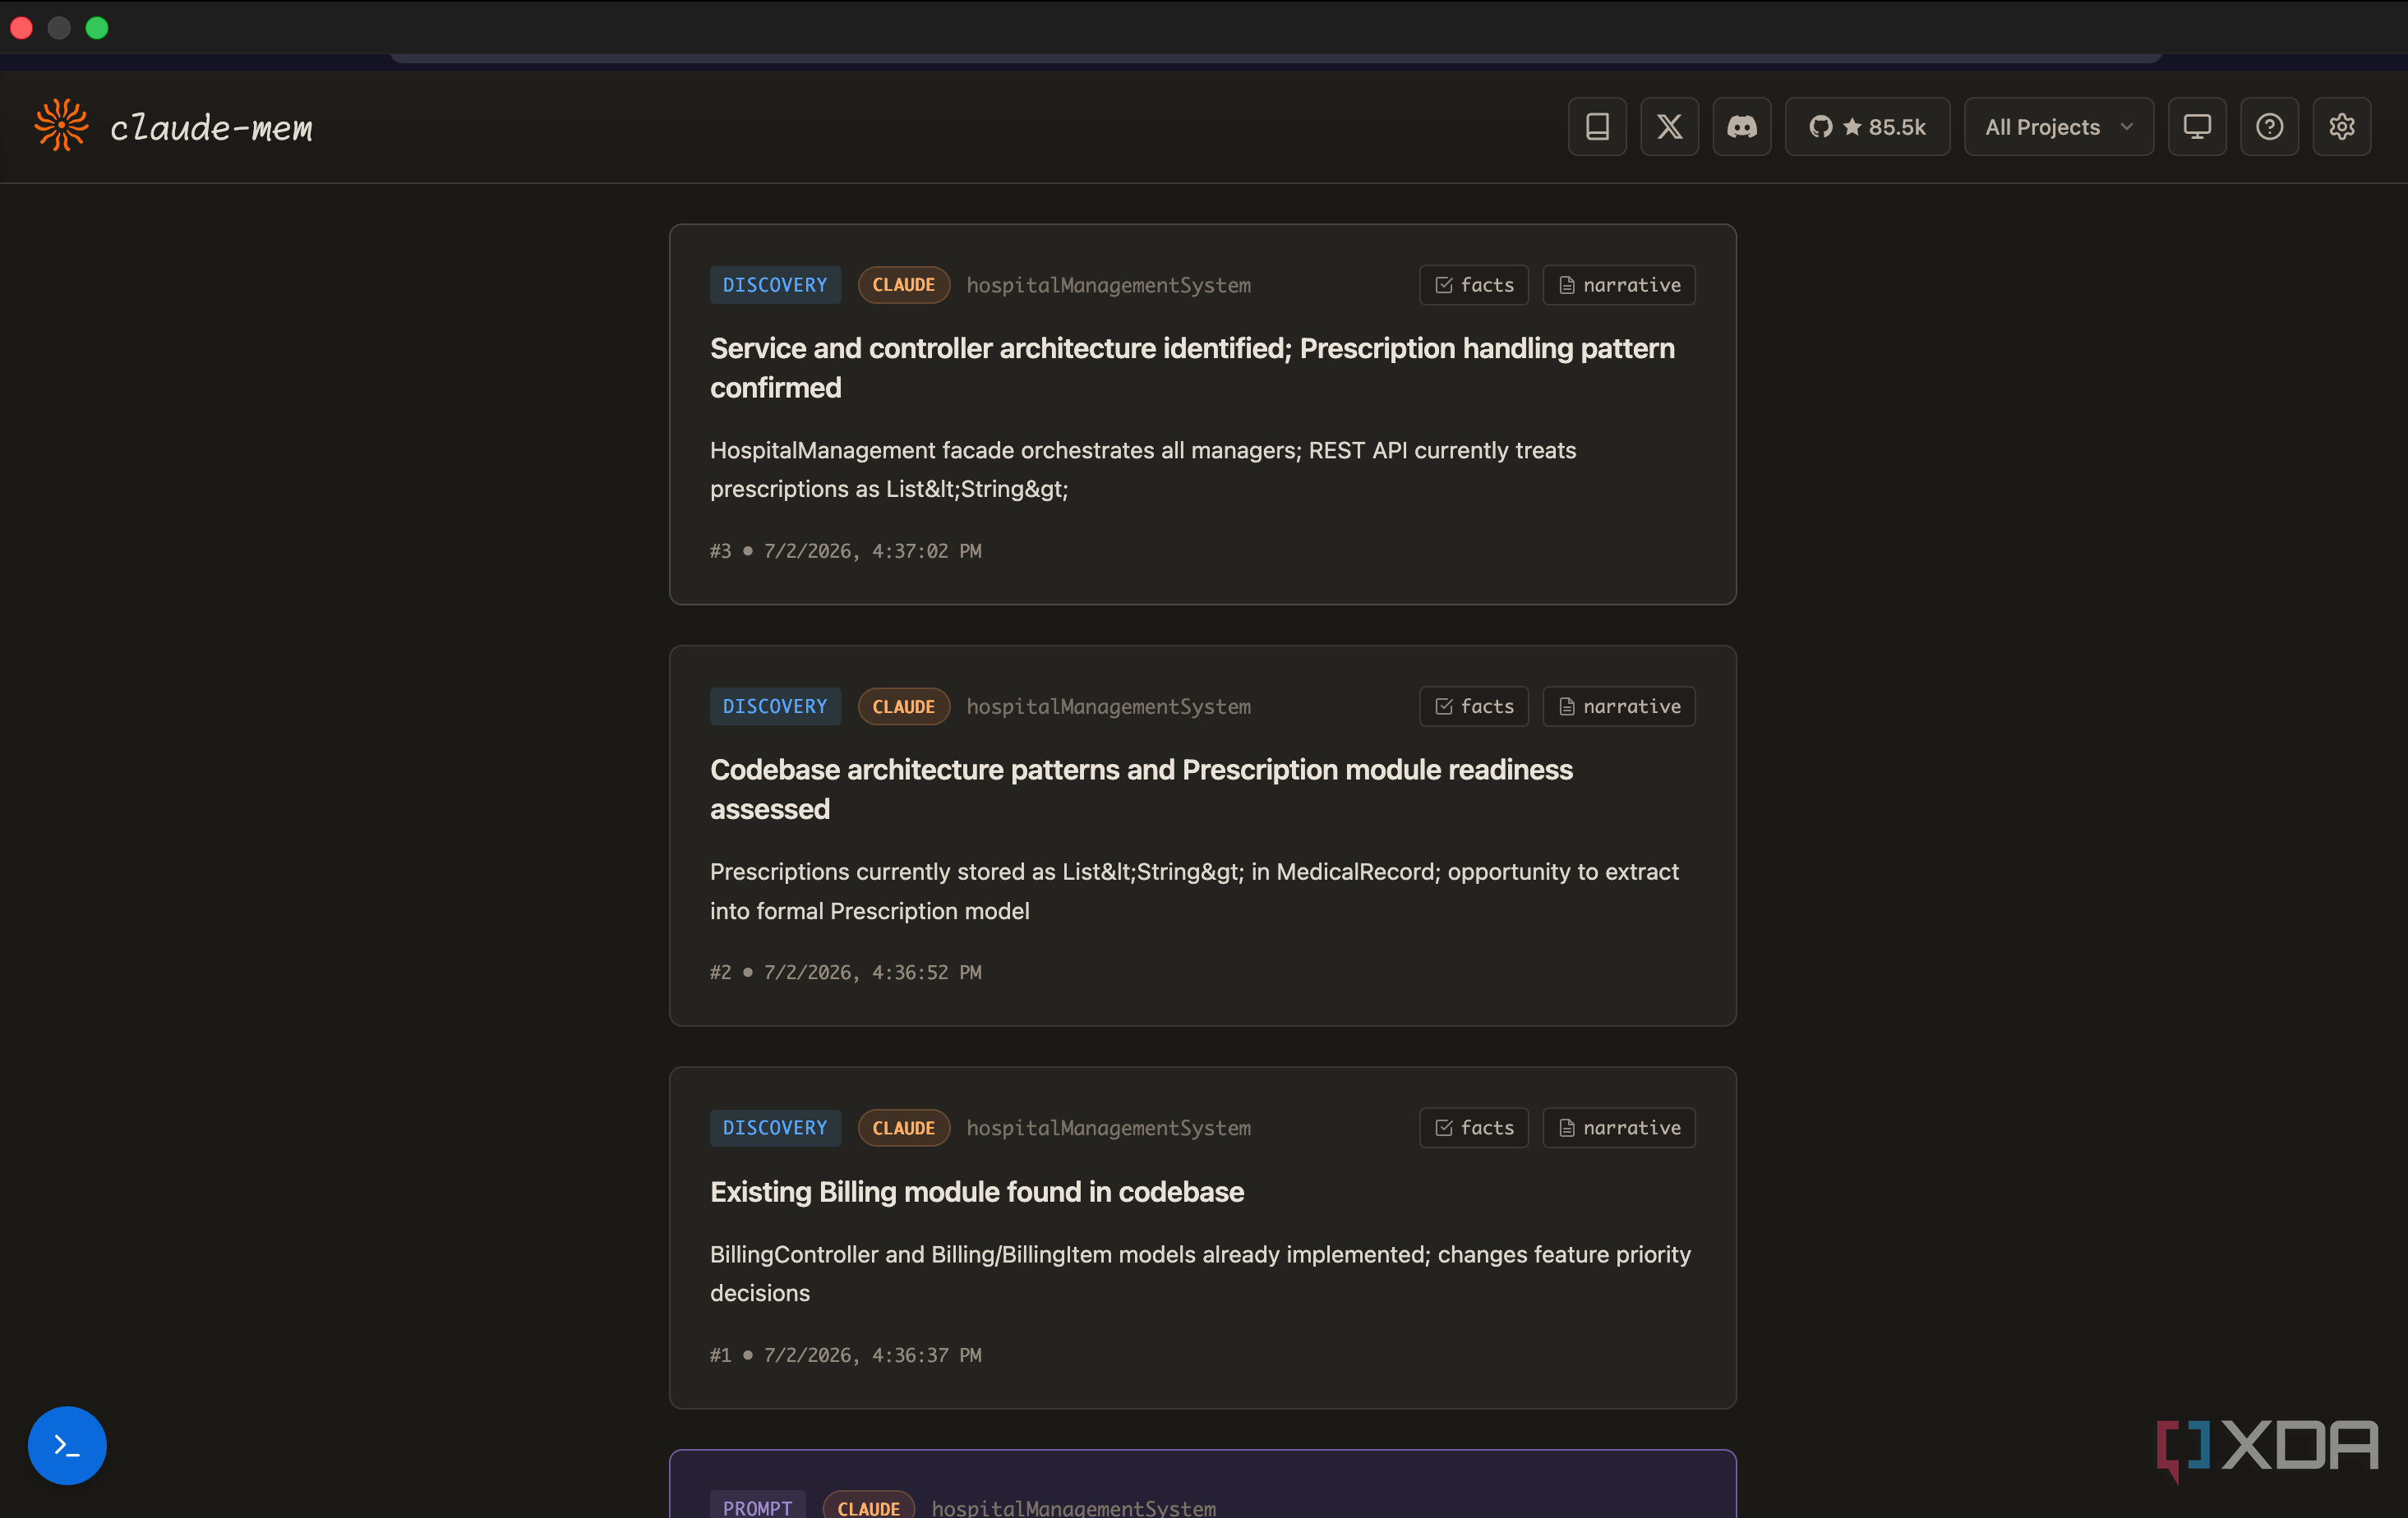Click timestamp '#3 • 7/2/2026, 4:37:02 PM'
The height and width of the screenshot is (1518, 2408).
845,550
